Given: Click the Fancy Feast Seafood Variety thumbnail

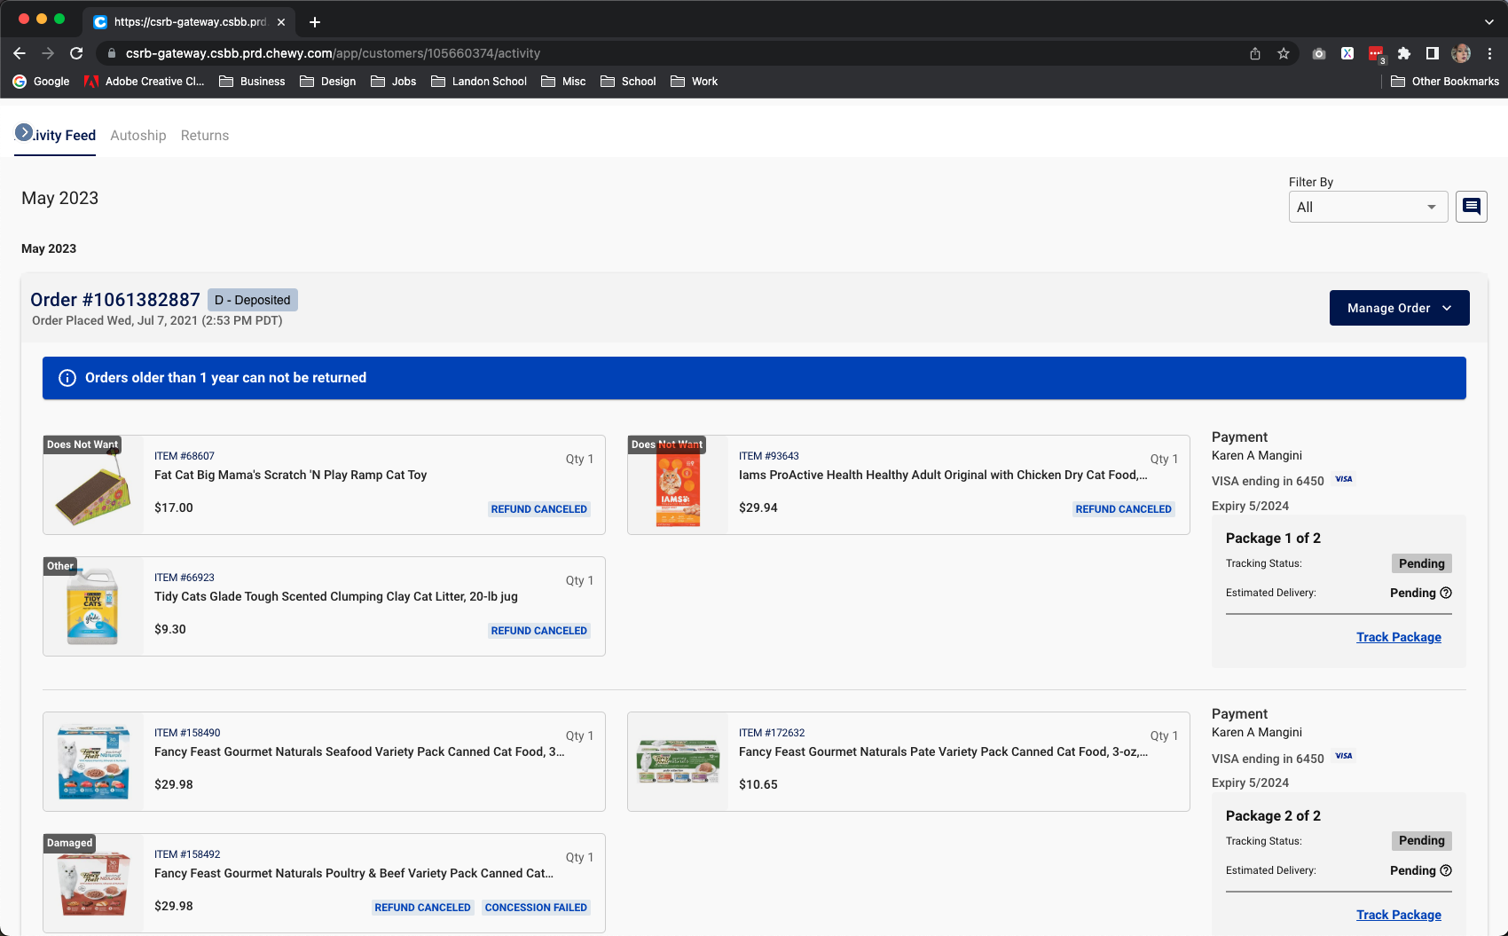Looking at the screenshot, I should point(93,762).
